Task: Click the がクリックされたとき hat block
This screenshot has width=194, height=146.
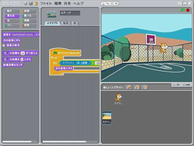Action: [65, 53]
